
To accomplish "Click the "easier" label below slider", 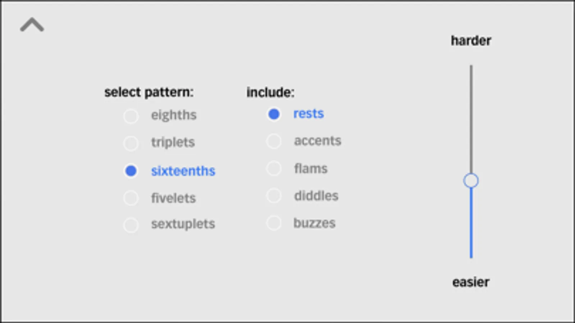I will click(x=471, y=282).
